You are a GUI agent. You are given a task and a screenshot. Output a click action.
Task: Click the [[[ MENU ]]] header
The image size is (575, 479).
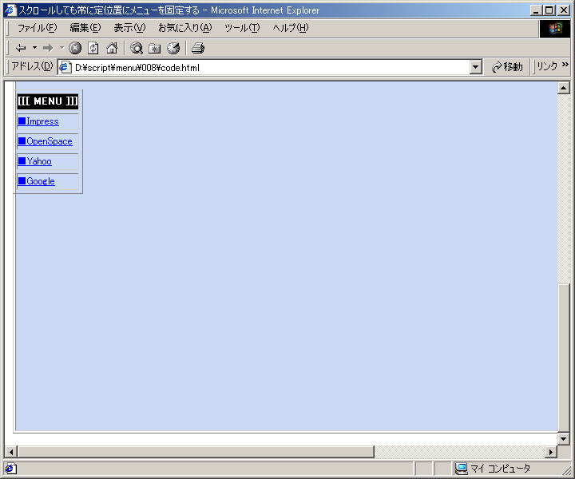[x=48, y=101]
